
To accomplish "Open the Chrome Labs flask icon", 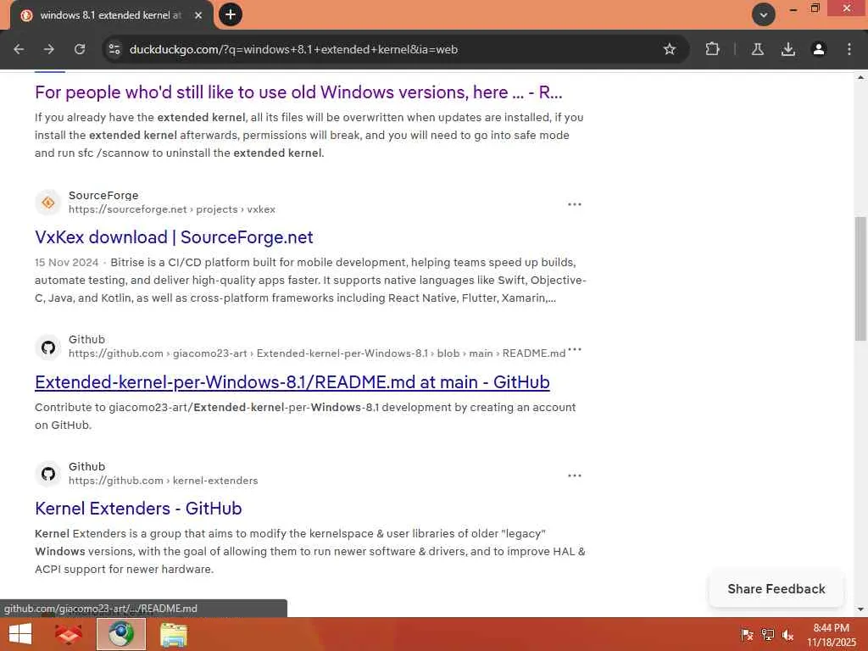I will coord(757,49).
